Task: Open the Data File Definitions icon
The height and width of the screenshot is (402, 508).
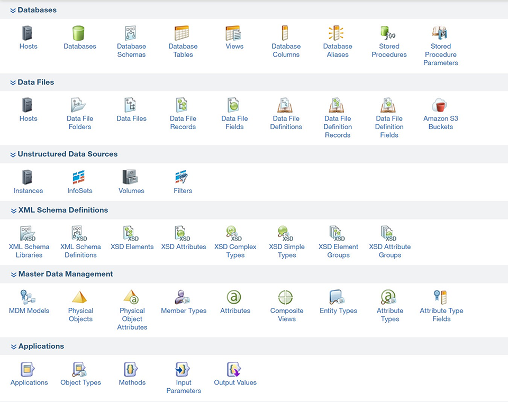Action: (285, 105)
